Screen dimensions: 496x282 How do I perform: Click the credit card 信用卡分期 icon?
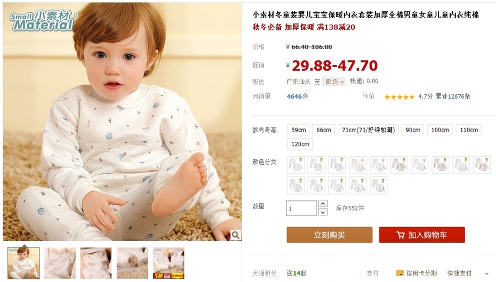pos(400,273)
